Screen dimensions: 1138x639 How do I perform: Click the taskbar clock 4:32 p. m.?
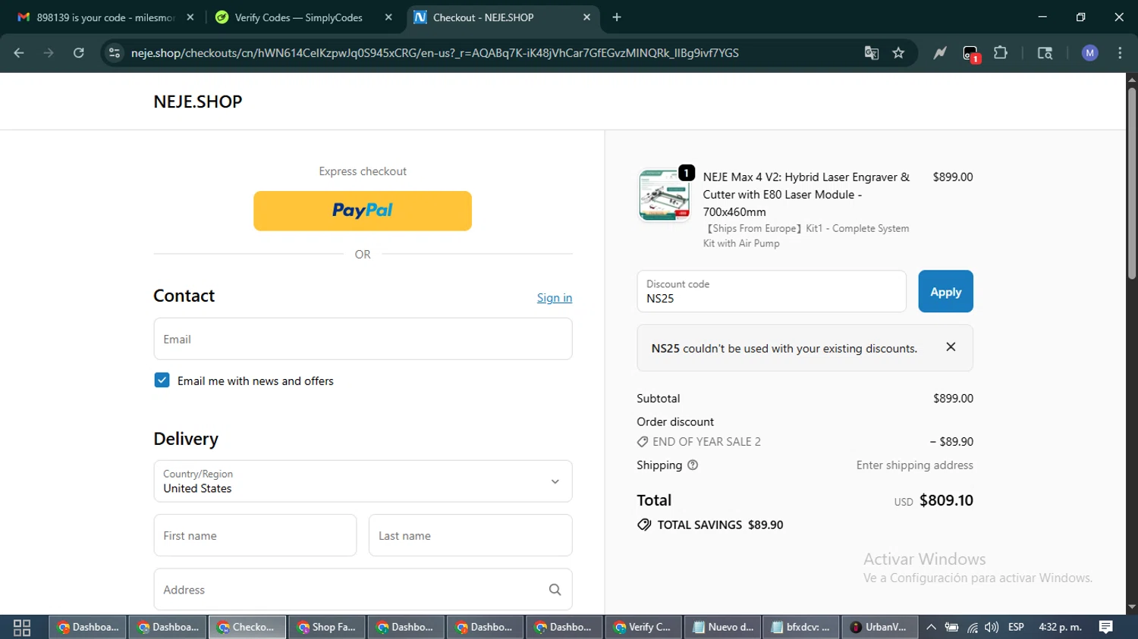tap(1060, 628)
